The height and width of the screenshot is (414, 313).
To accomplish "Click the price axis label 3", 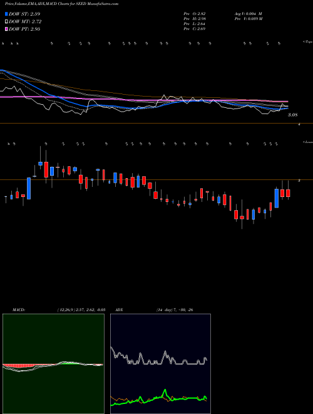I will (x=299, y=181).
